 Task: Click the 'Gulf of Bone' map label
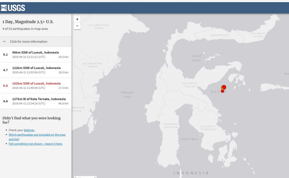pyautogui.click(x=190, y=139)
